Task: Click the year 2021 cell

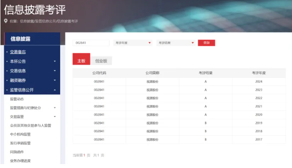Action: (259, 106)
